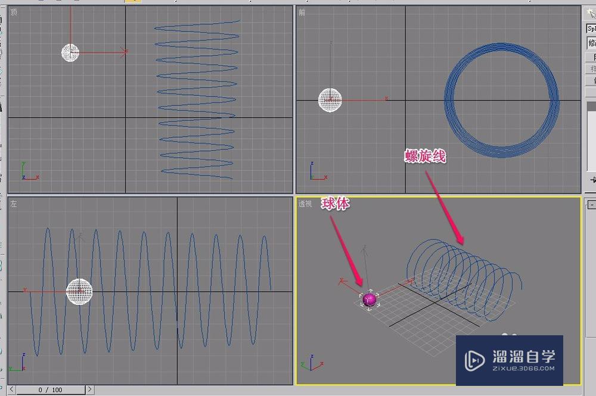Select the 3D helix coil in the Perspective viewport
Screen dimensions: 596x396
click(x=464, y=280)
